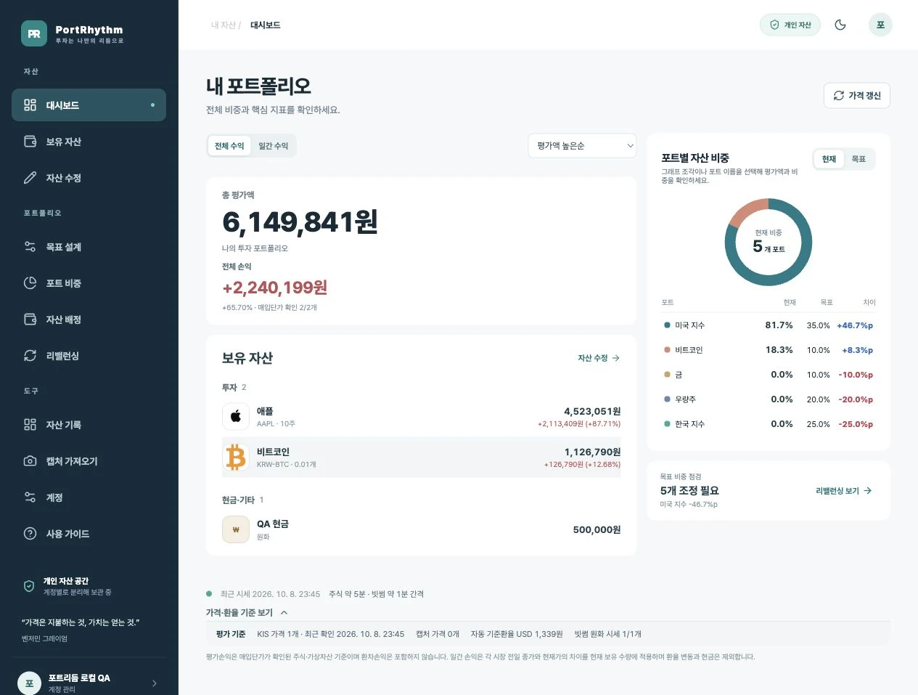This screenshot has width=918, height=695.
Task: Click the 계정 sliders icon
Action: pos(30,497)
